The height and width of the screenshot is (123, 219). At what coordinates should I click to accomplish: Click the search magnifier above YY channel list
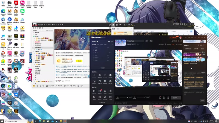42,28
